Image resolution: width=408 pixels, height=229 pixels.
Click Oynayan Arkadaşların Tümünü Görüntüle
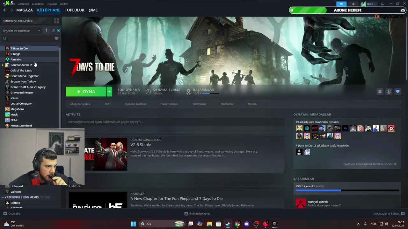coord(370,164)
